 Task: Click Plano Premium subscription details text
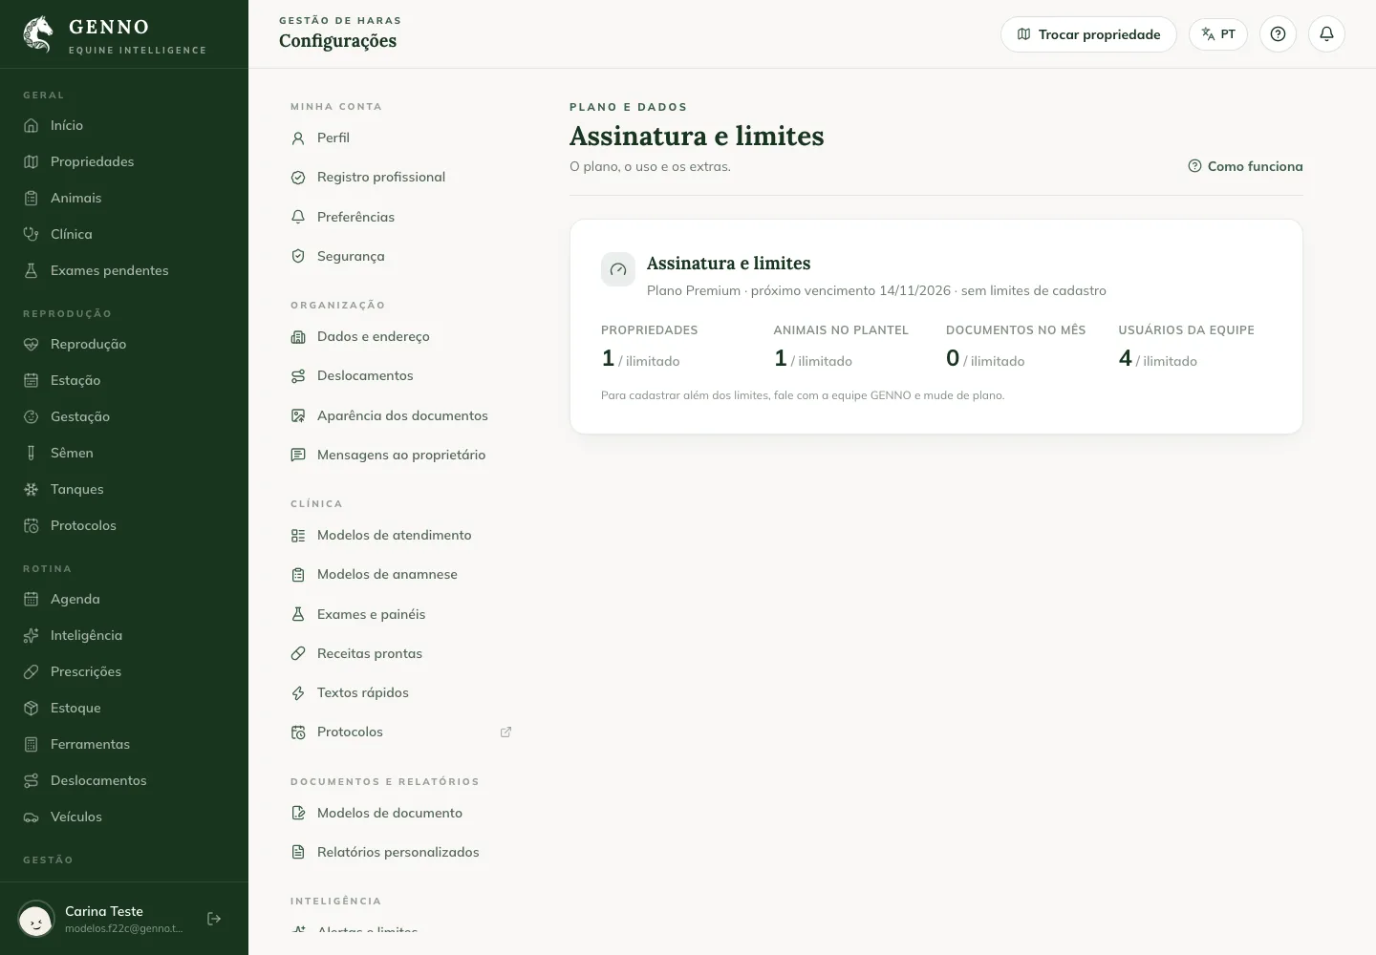[x=876, y=290]
